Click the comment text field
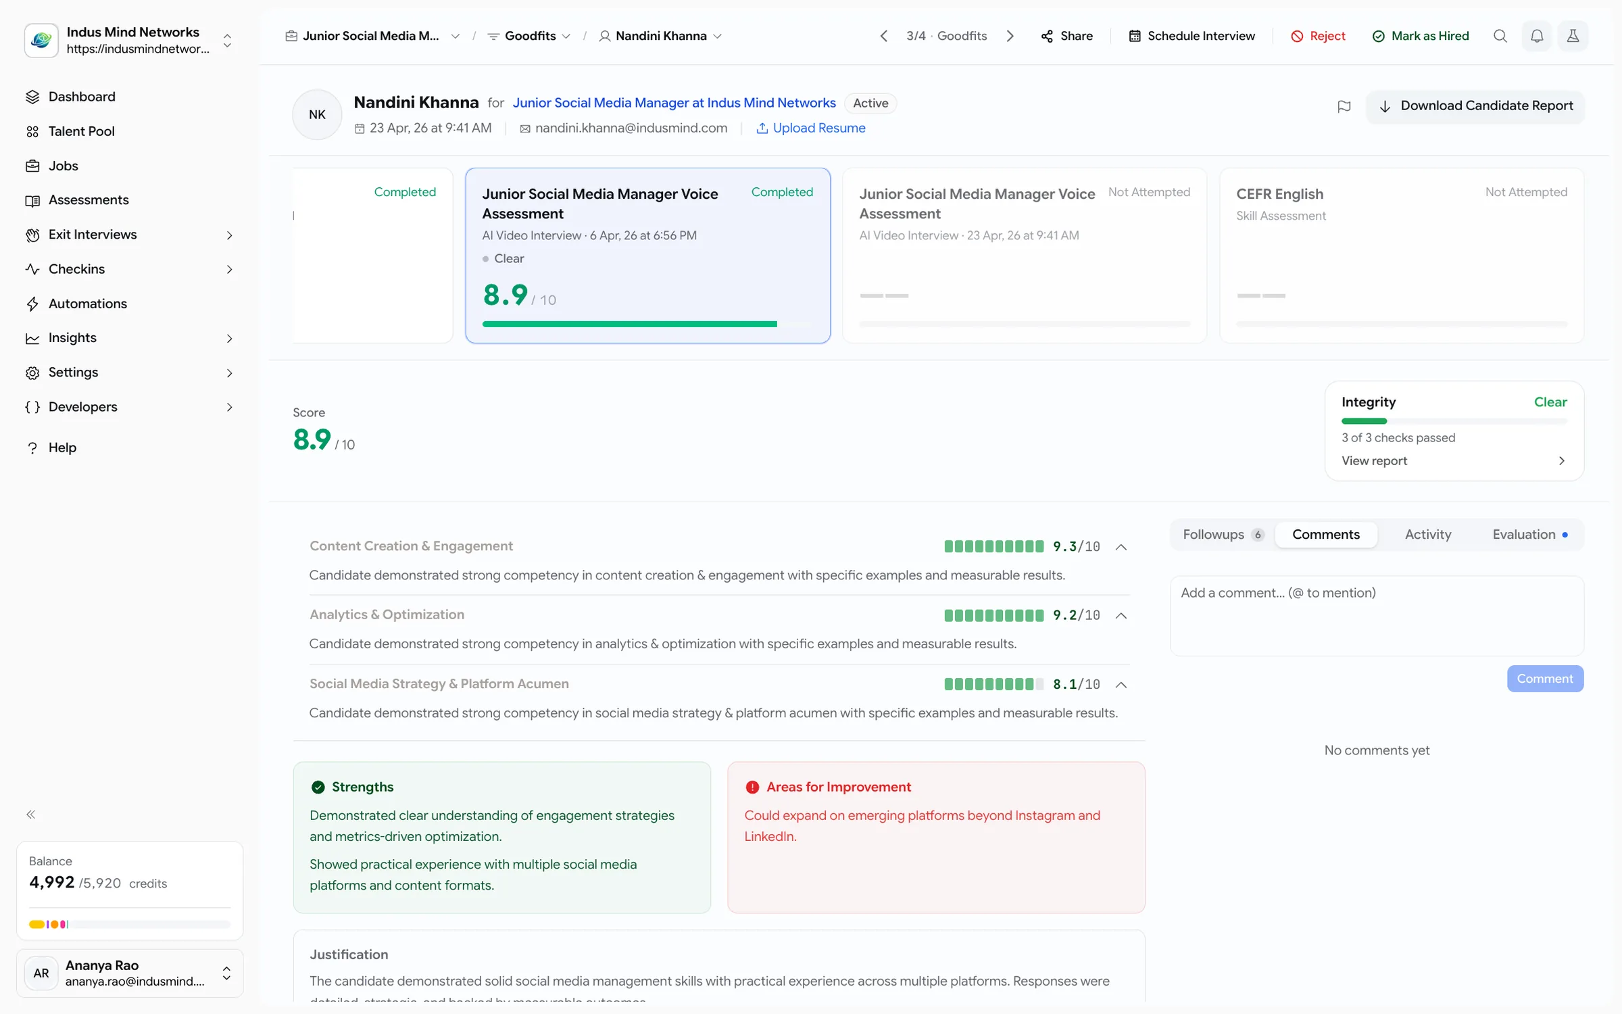 coord(1377,616)
